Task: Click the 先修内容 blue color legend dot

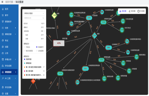Action: pyautogui.click(x=24, y=59)
